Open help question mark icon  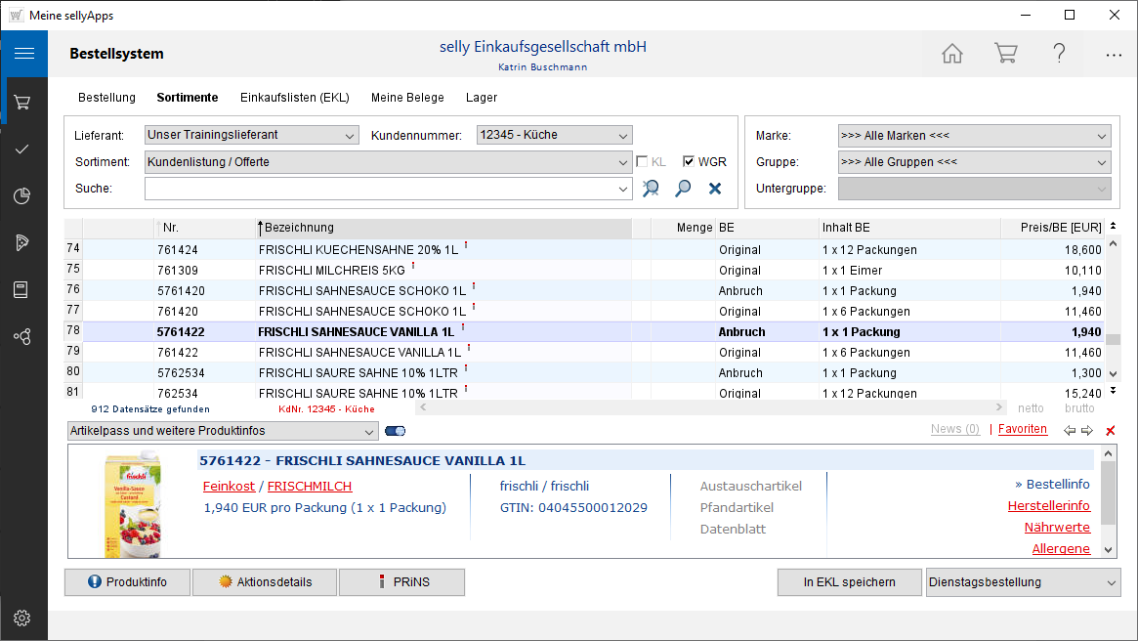click(1059, 53)
